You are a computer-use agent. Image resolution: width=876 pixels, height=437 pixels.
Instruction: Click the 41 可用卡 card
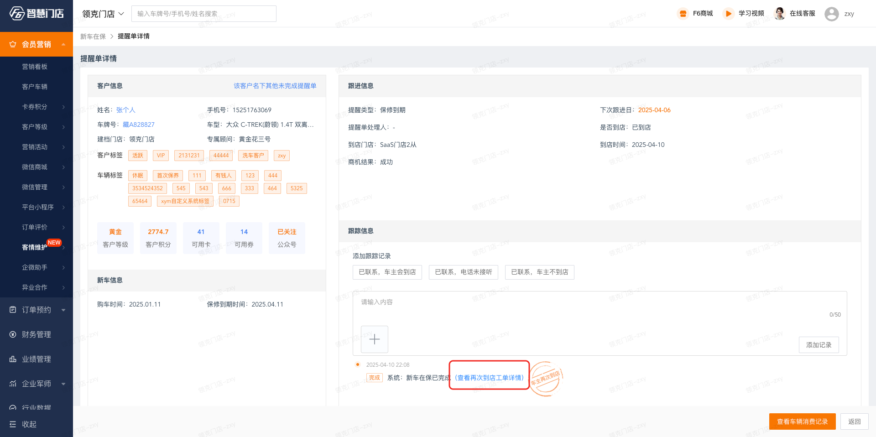coord(201,238)
